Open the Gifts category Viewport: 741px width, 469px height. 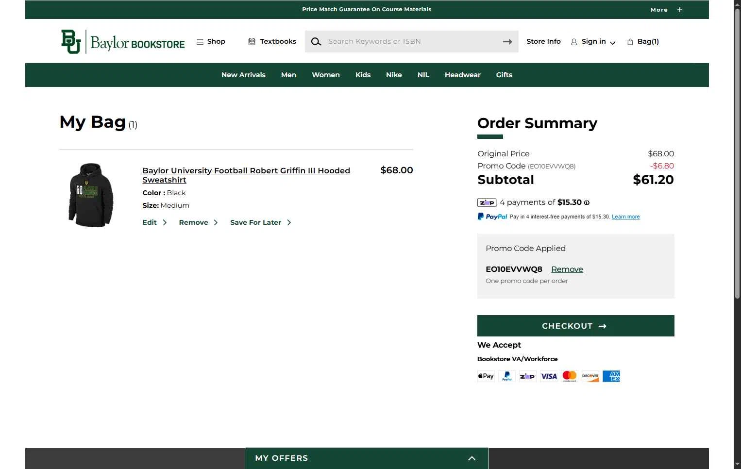[x=504, y=75]
